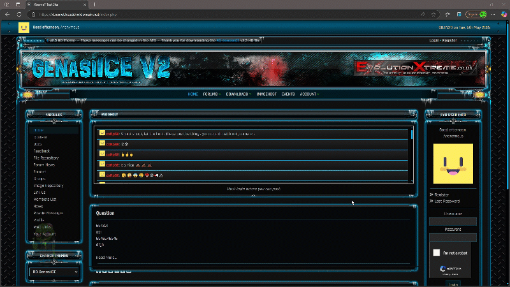Click the Username input field
The height and width of the screenshot is (287, 510).
[x=453, y=221]
